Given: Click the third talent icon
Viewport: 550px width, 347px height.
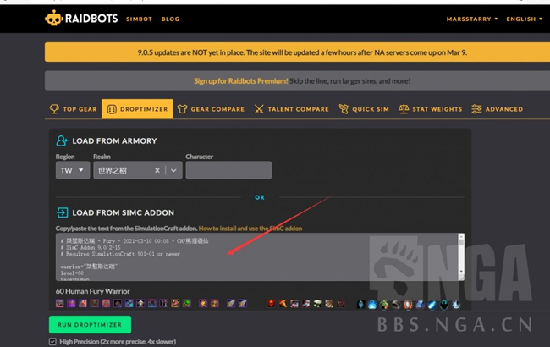Looking at the screenshot, I should [x=294, y=304].
